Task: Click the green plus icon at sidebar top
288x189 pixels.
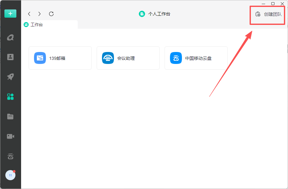Action: point(10,14)
